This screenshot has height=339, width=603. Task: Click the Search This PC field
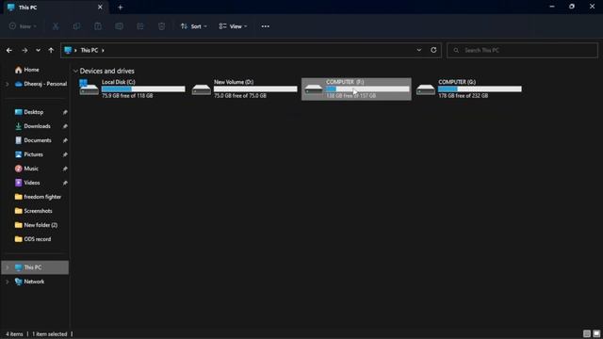click(522, 50)
